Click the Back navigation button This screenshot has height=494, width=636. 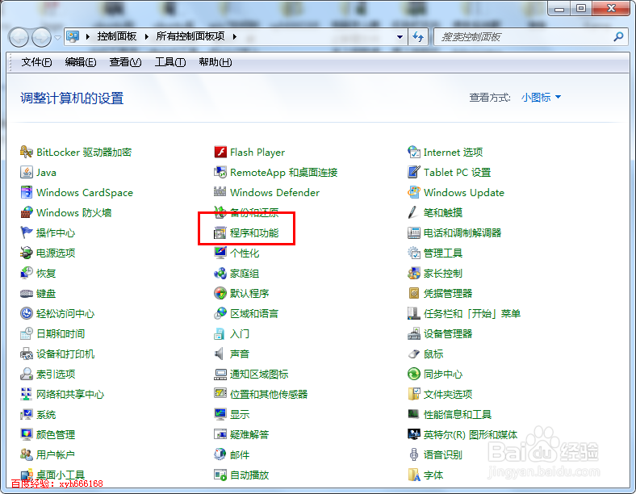19,38
